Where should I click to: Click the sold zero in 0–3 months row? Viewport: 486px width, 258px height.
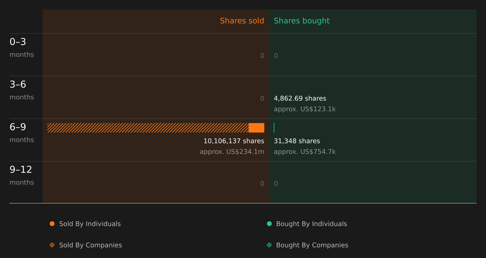click(262, 56)
